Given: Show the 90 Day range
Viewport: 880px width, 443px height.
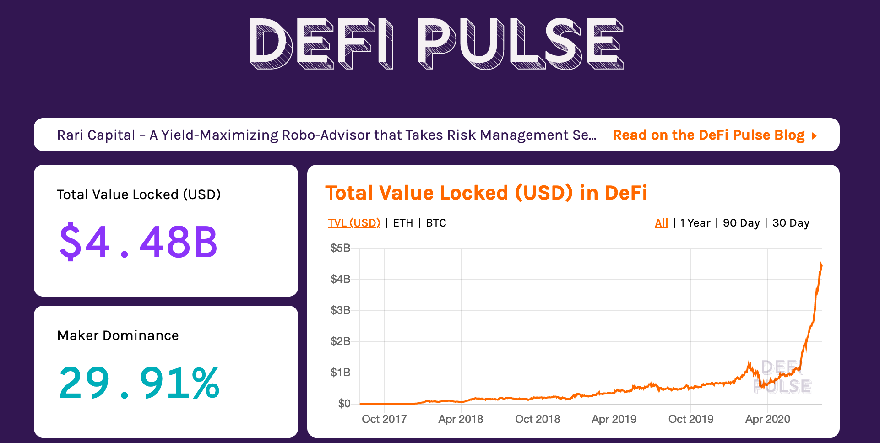Looking at the screenshot, I should (741, 223).
